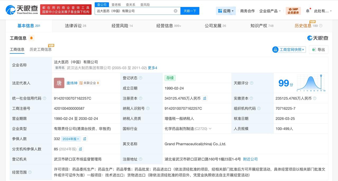The image size is (338, 181).
Task: Expand the 应用 dropdown menu
Action: tap(226, 11)
